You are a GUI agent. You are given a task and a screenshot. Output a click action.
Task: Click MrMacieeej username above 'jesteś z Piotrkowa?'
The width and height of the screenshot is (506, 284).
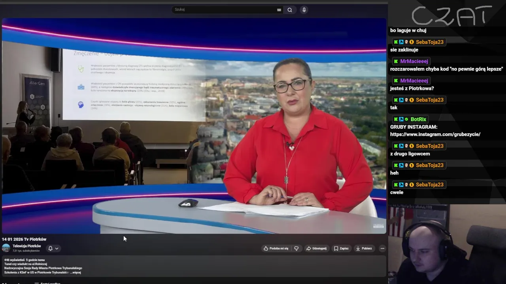pos(414,80)
